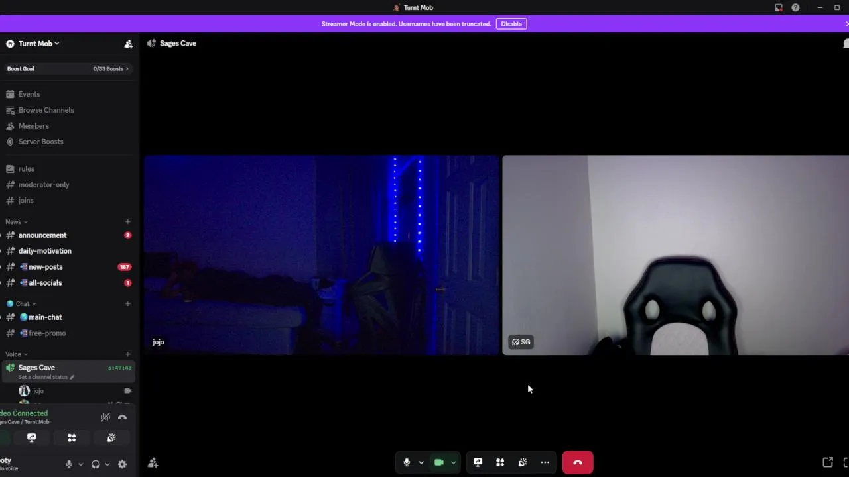Toggle noise suppression in voice panel

point(105,417)
